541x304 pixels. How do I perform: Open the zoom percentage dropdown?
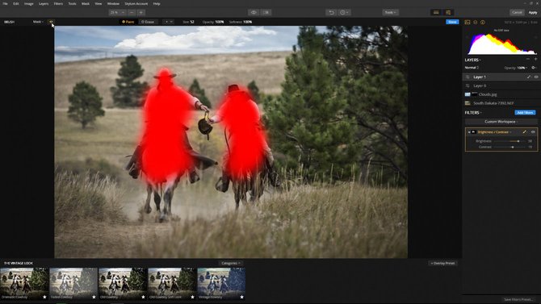(x=118, y=12)
